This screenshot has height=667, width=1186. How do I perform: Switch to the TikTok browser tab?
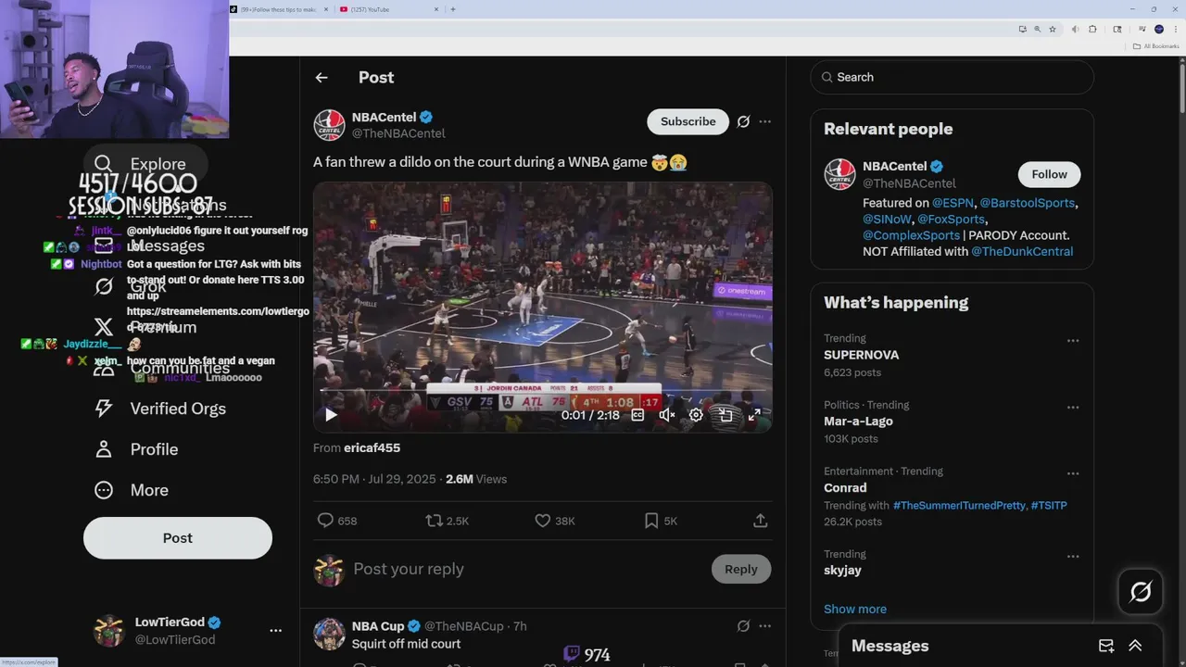(x=278, y=9)
